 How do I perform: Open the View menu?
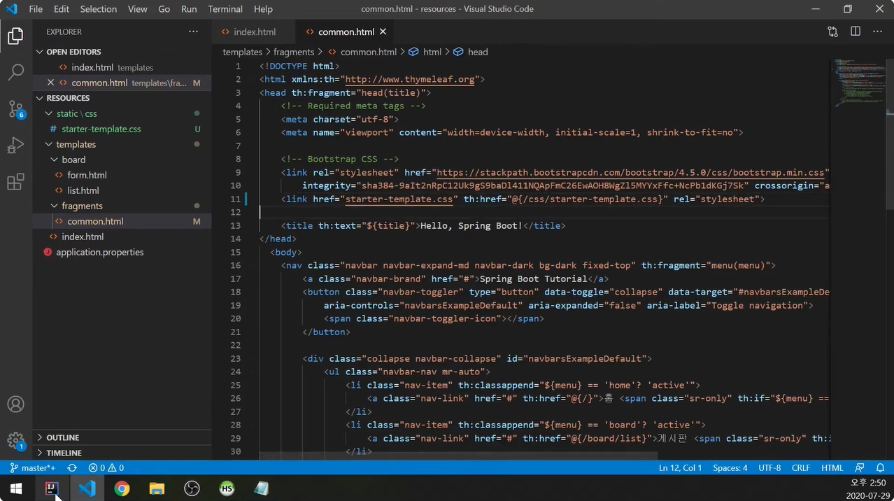coord(138,9)
